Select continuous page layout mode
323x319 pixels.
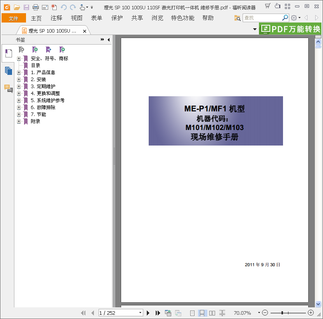point(202,313)
